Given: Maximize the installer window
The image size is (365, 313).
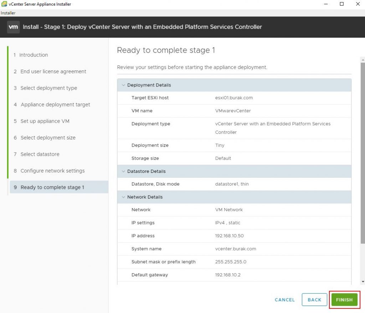Looking at the screenshot, I should 342,4.
